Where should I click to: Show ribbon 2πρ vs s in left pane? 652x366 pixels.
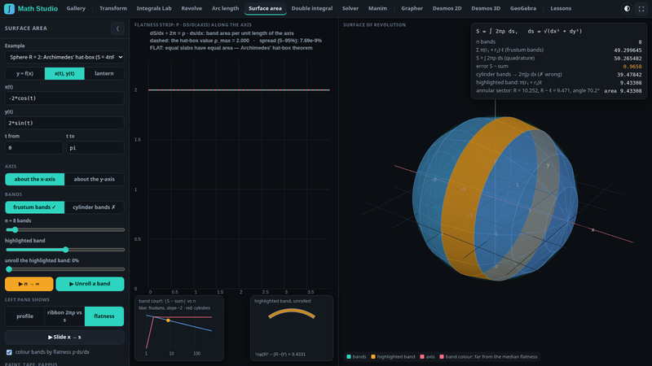pos(64,316)
